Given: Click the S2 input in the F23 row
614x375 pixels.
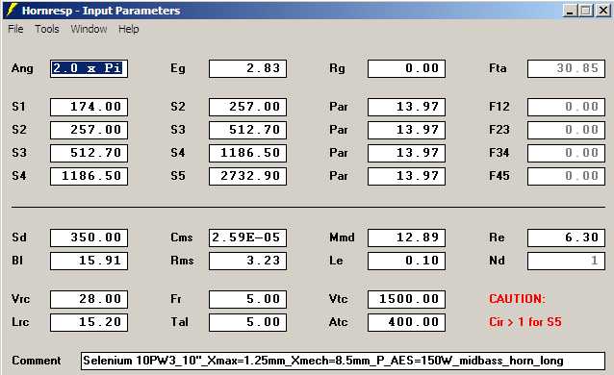Looking at the screenshot, I should tap(89, 130).
